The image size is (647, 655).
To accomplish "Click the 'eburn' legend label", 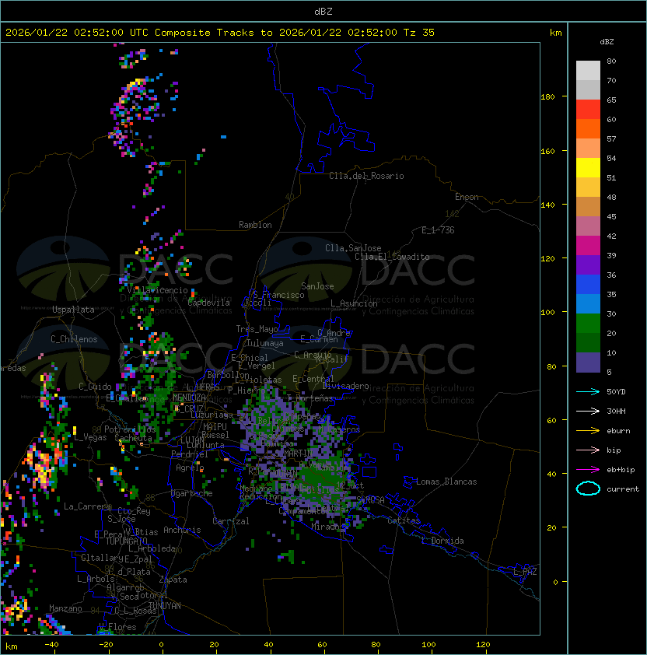I will [618, 431].
